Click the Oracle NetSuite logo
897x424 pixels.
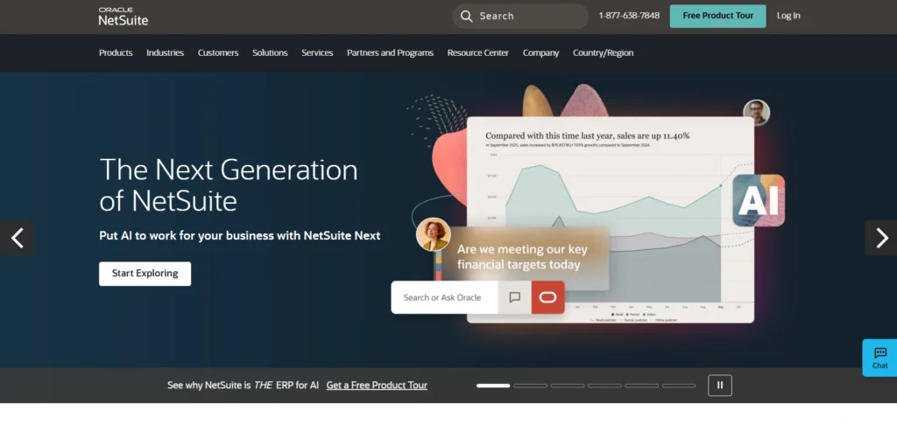123,17
